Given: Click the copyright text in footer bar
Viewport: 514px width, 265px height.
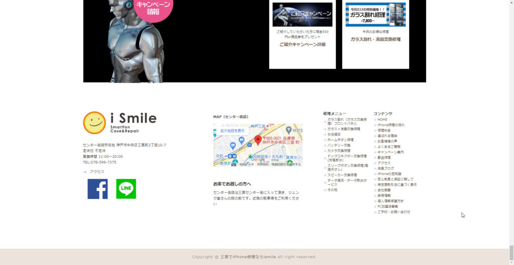Looking at the screenshot, I should (254, 257).
